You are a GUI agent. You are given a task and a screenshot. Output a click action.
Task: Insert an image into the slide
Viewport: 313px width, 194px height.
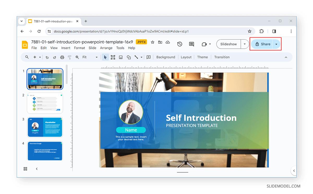121,57
